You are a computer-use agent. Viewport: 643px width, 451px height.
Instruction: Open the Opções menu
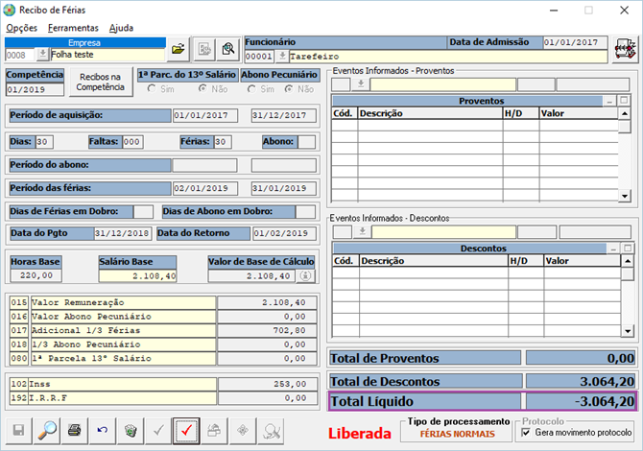point(22,28)
